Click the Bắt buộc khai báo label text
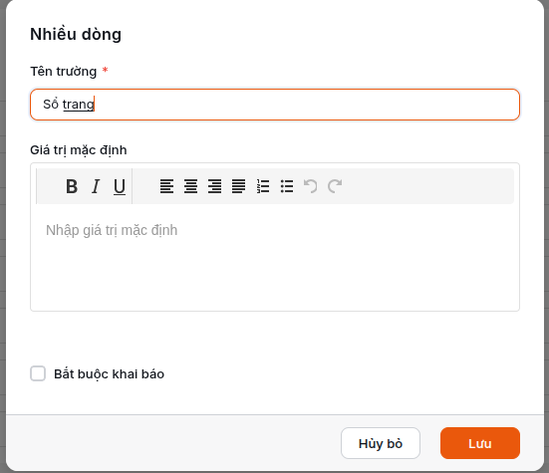This screenshot has width=549, height=473. point(109,374)
